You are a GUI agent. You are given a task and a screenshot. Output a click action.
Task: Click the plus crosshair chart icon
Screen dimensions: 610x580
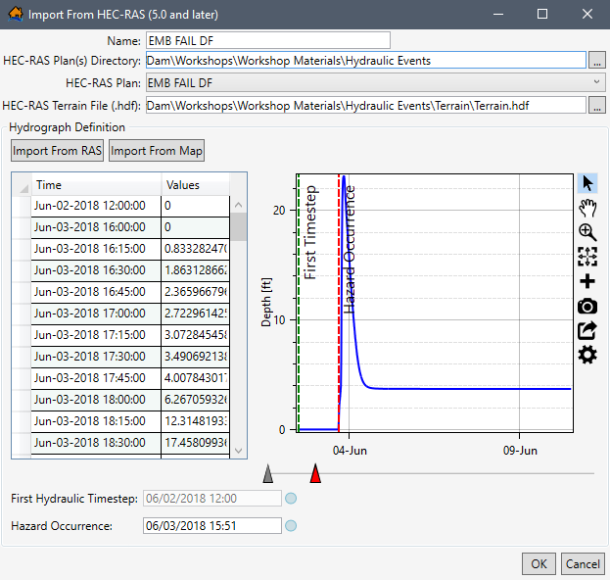pos(587,281)
